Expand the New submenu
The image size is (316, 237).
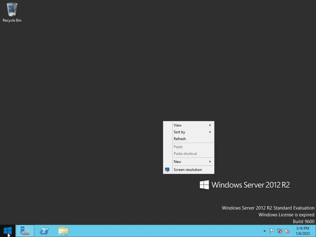(189, 162)
